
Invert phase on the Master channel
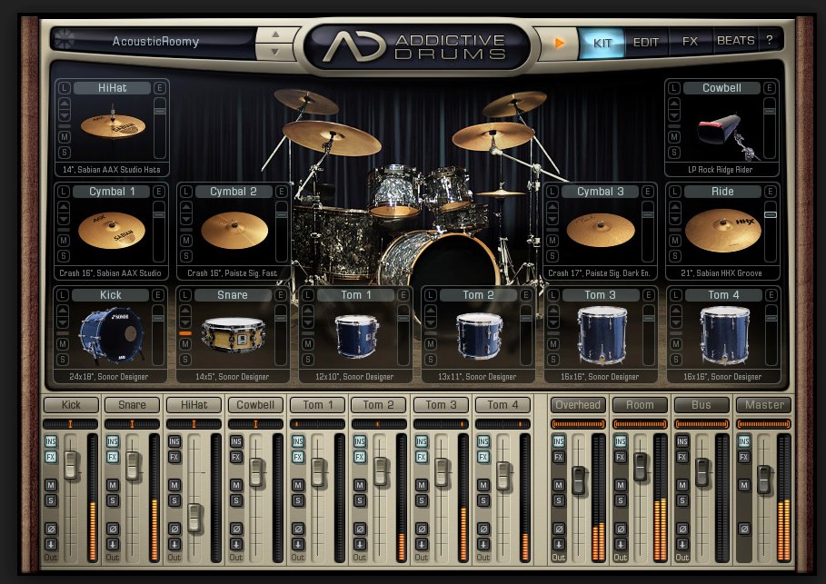pos(744,529)
